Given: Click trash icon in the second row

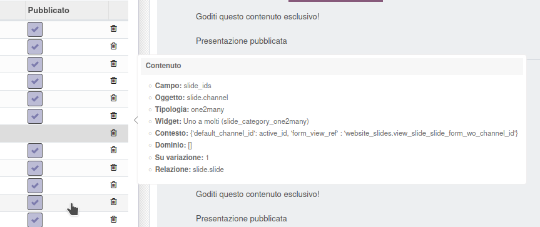Looking at the screenshot, I should coord(114,46).
